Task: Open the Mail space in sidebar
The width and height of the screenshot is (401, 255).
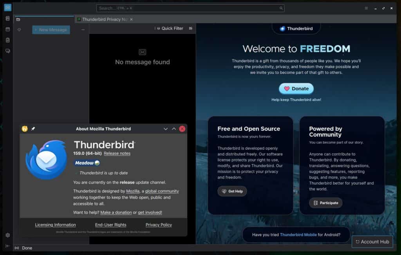Action: pyautogui.click(x=8, y=7)
